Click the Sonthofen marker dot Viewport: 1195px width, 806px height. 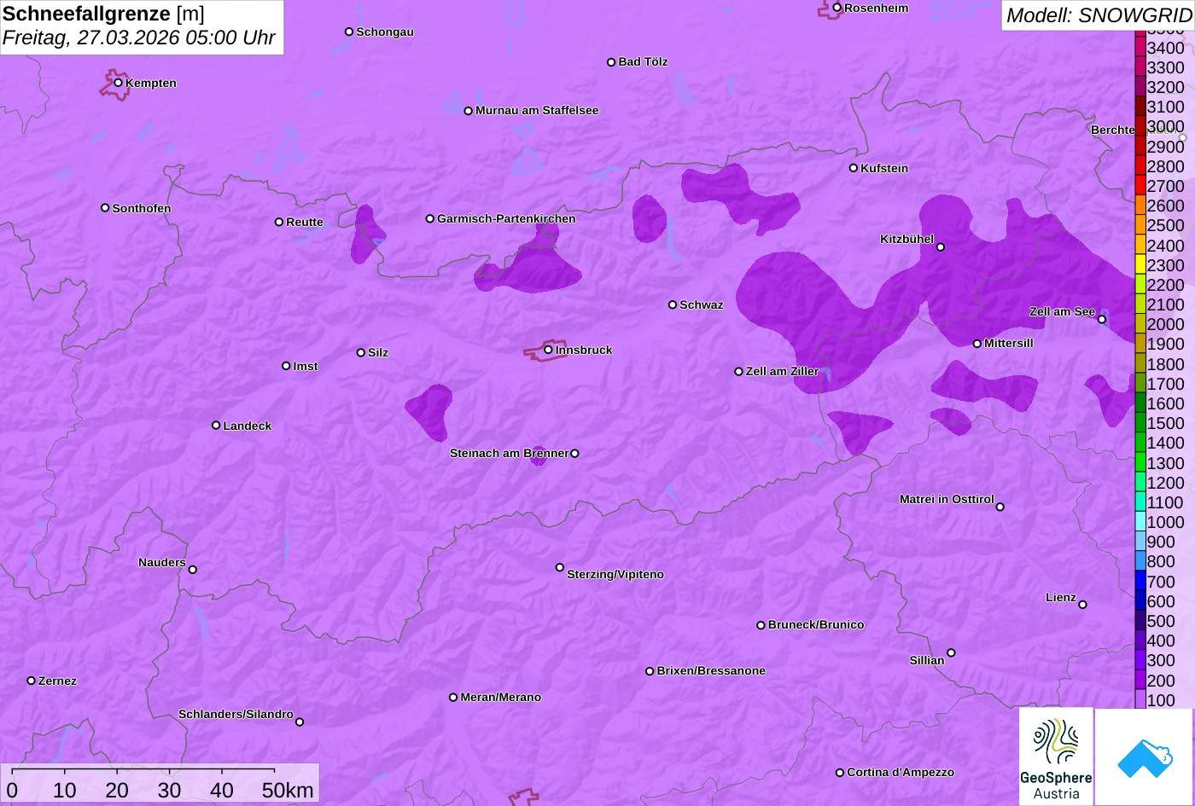pos(105,208)
